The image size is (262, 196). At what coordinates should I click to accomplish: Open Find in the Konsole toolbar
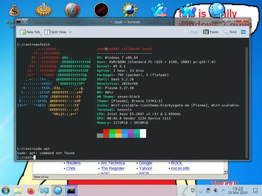(x=230, y=32)
